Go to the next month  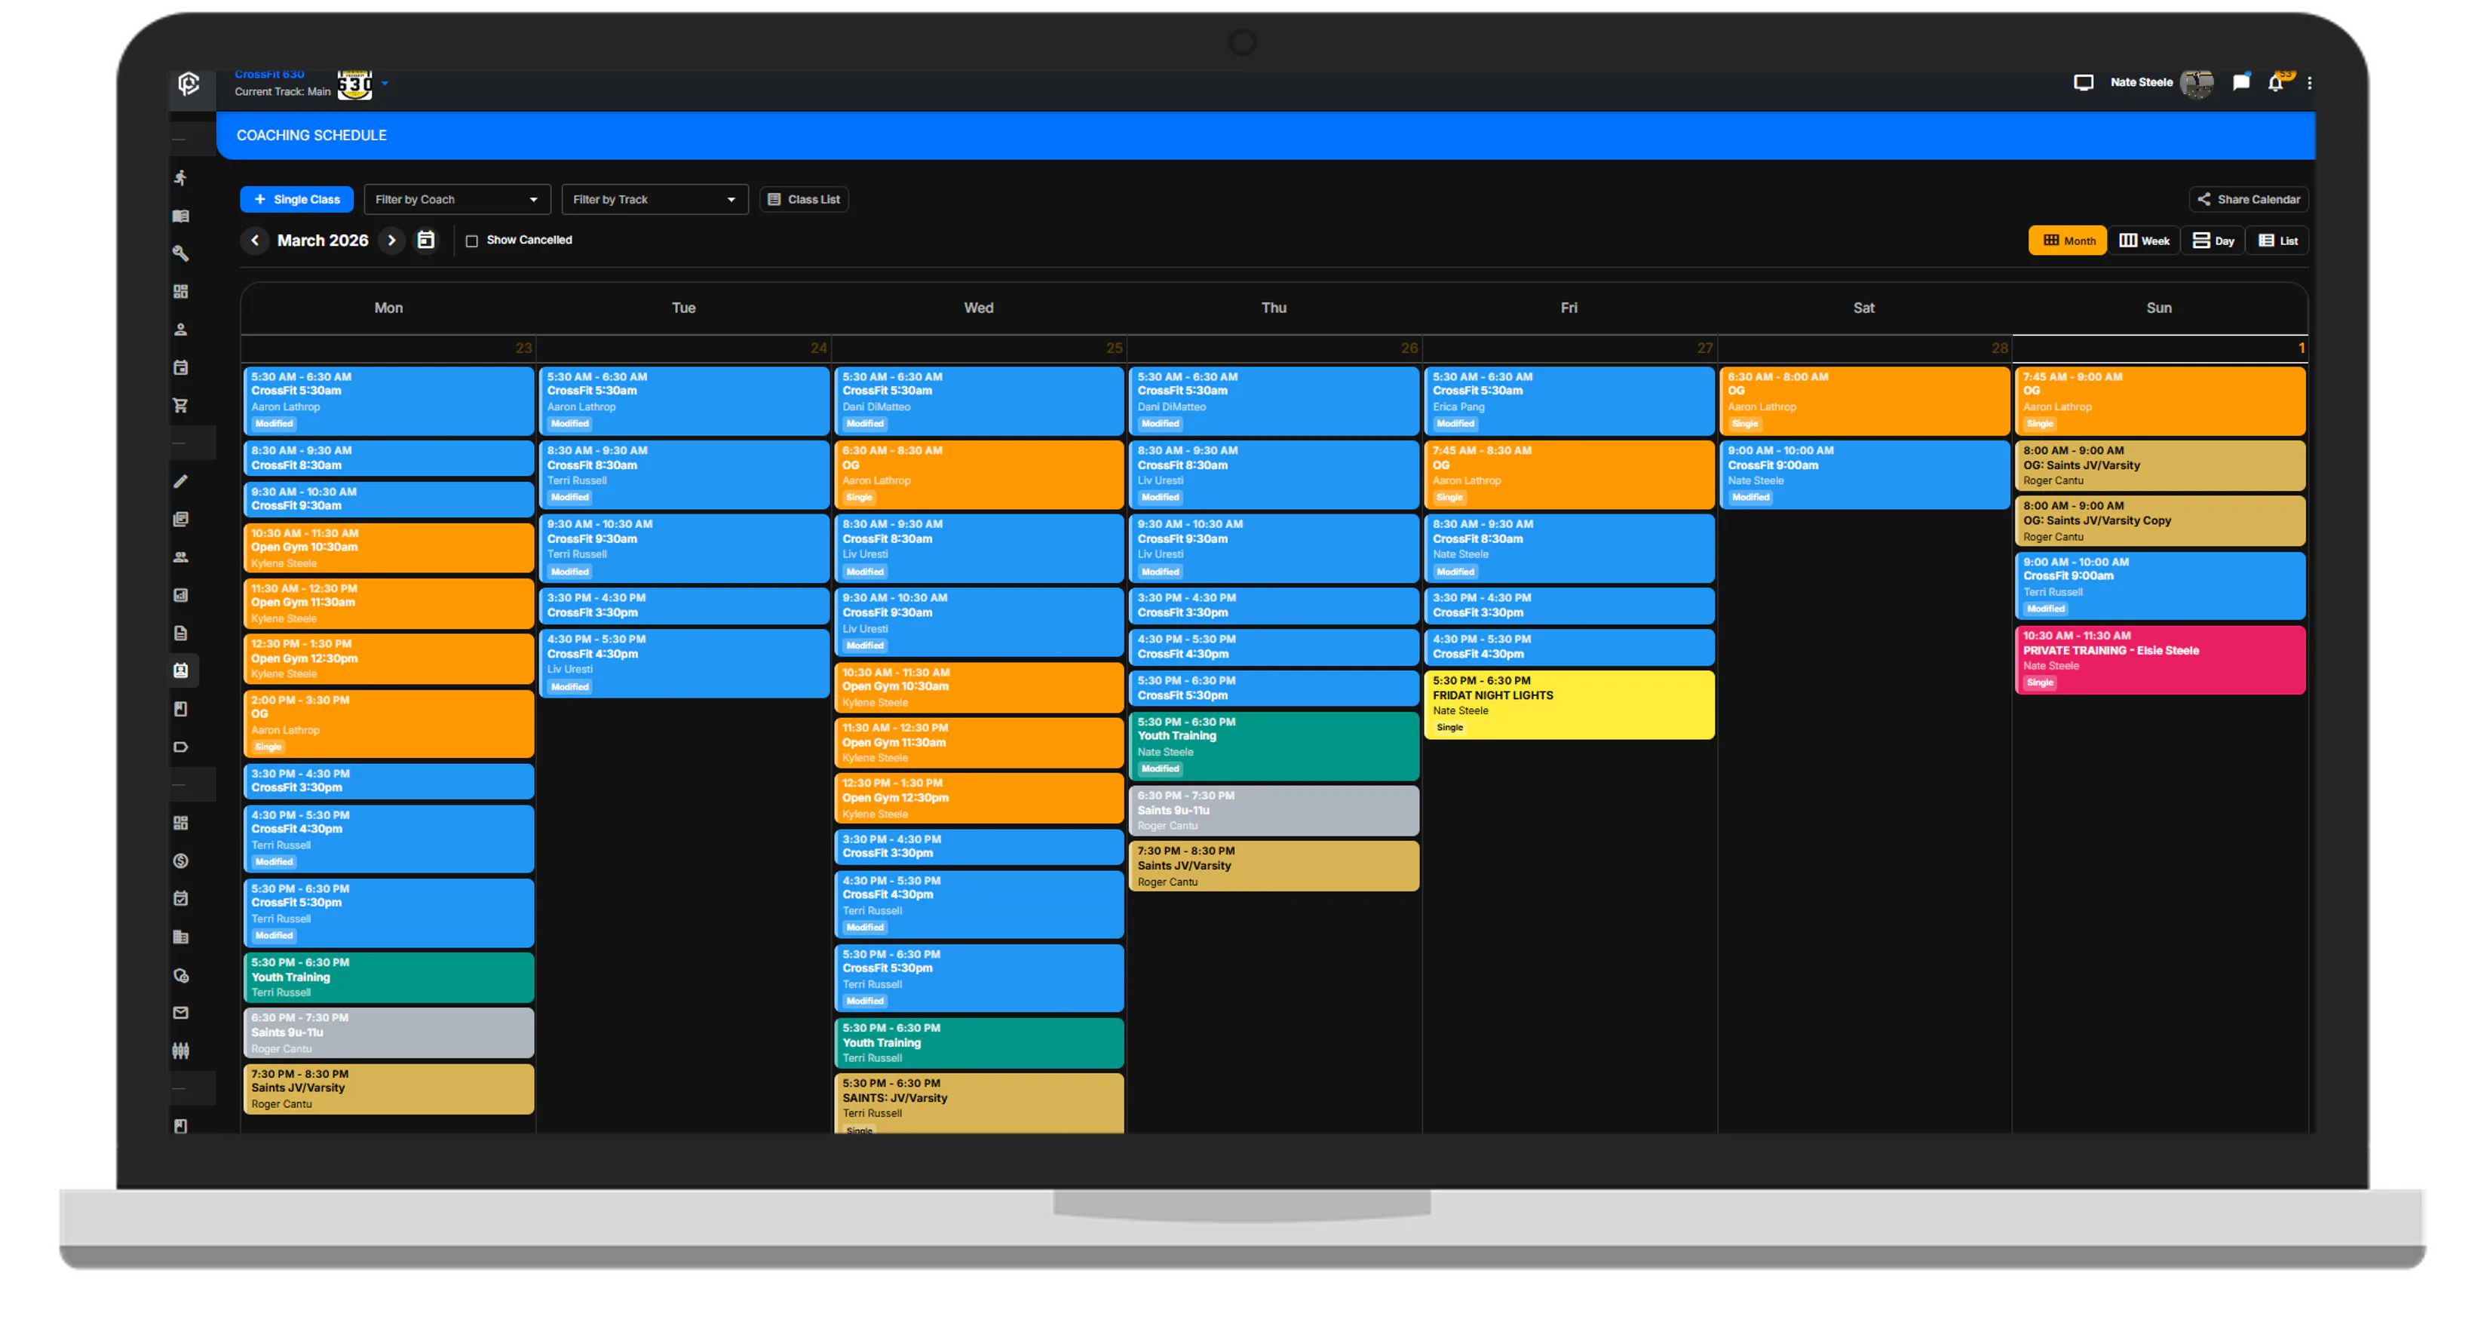coord(391,240)
